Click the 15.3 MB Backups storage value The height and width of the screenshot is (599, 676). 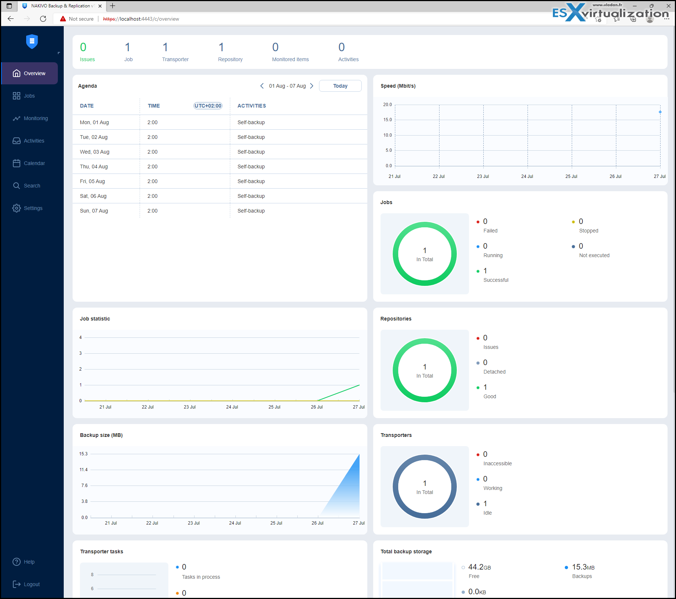click(583, 567)
